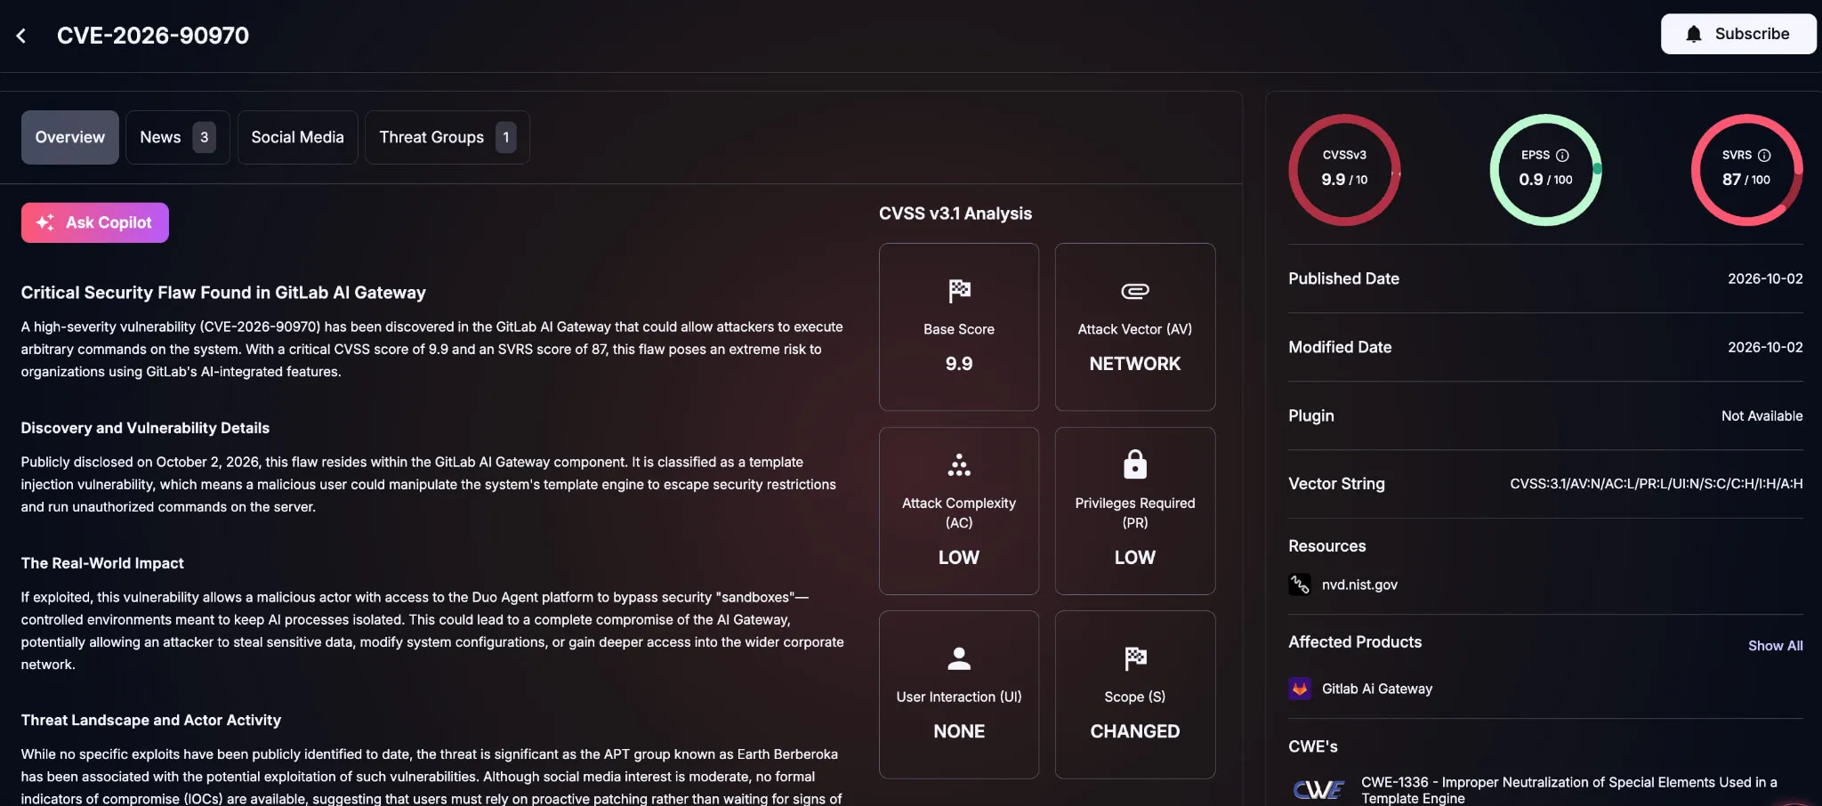Click the Published Date value 2026-10-02
1822x806 pixels.
click(x=1765, y=278)
